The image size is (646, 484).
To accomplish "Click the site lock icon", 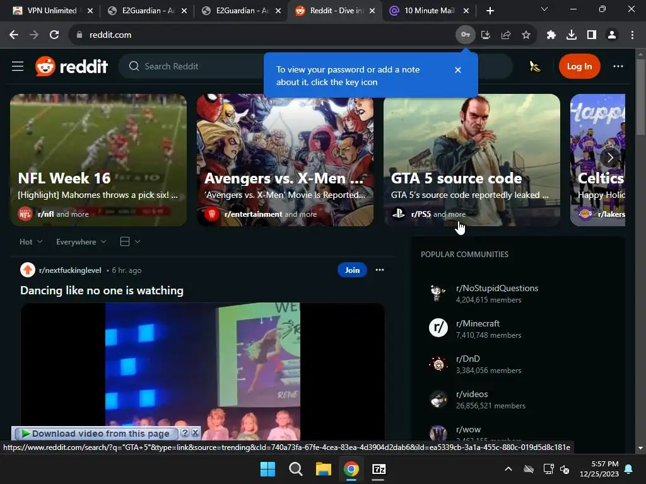I will tap(79, 35).
